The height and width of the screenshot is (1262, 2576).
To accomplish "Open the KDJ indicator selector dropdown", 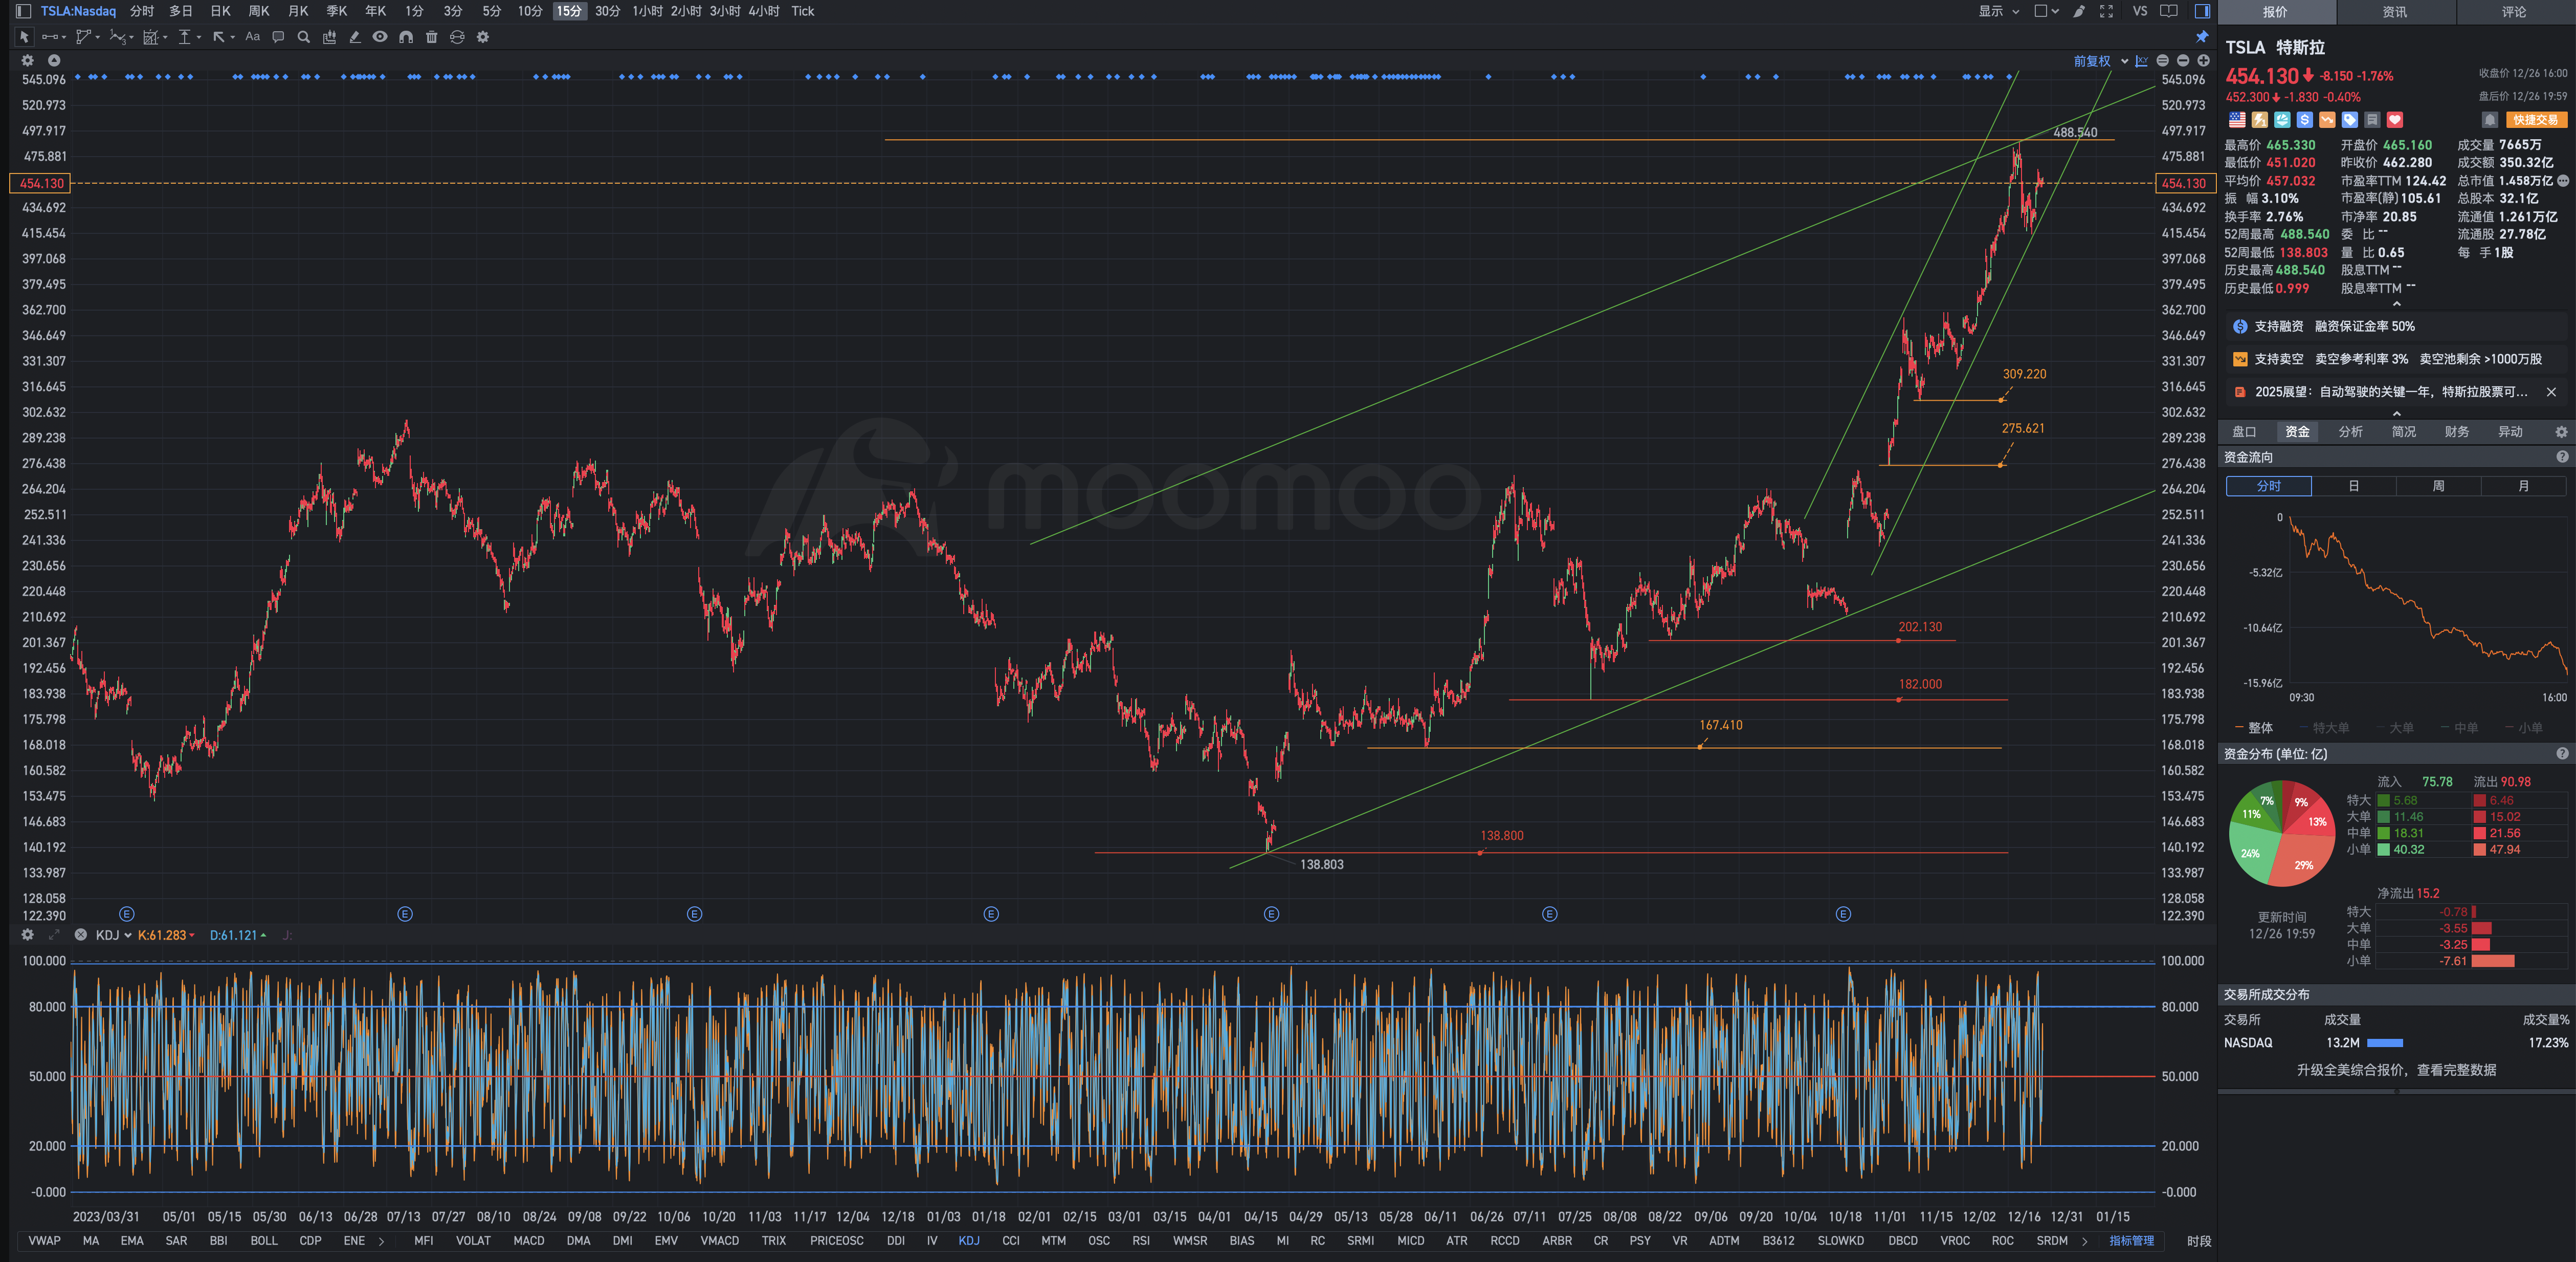I will (x=113, y=935).
